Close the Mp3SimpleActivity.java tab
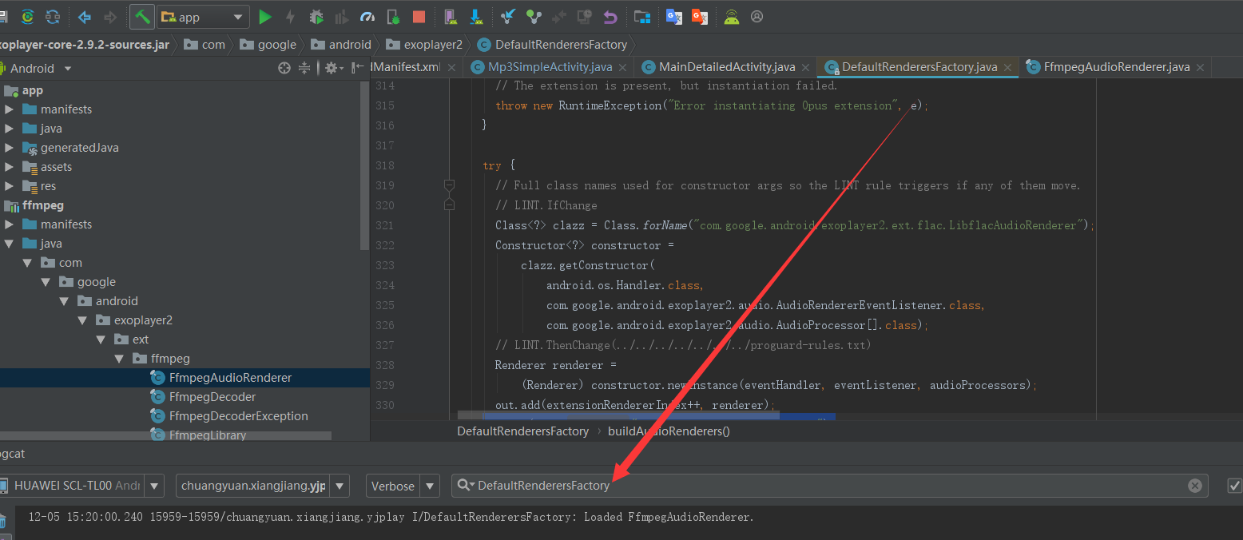This screenshot has height=540, width=1243. coord(624,68)
